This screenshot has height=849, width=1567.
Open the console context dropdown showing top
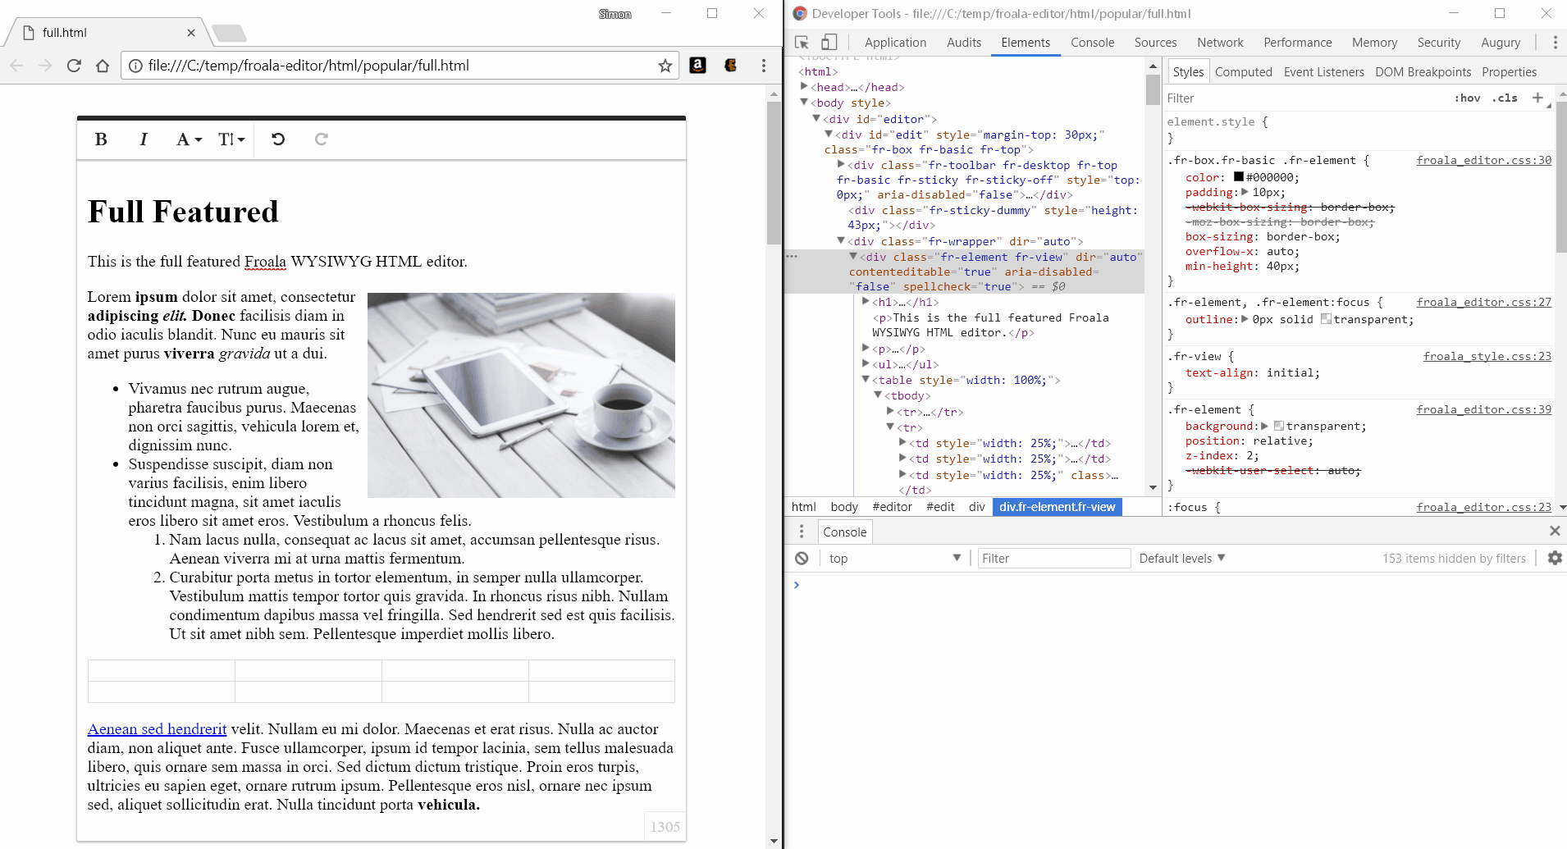pyautogui.click(x=894, y=559)
